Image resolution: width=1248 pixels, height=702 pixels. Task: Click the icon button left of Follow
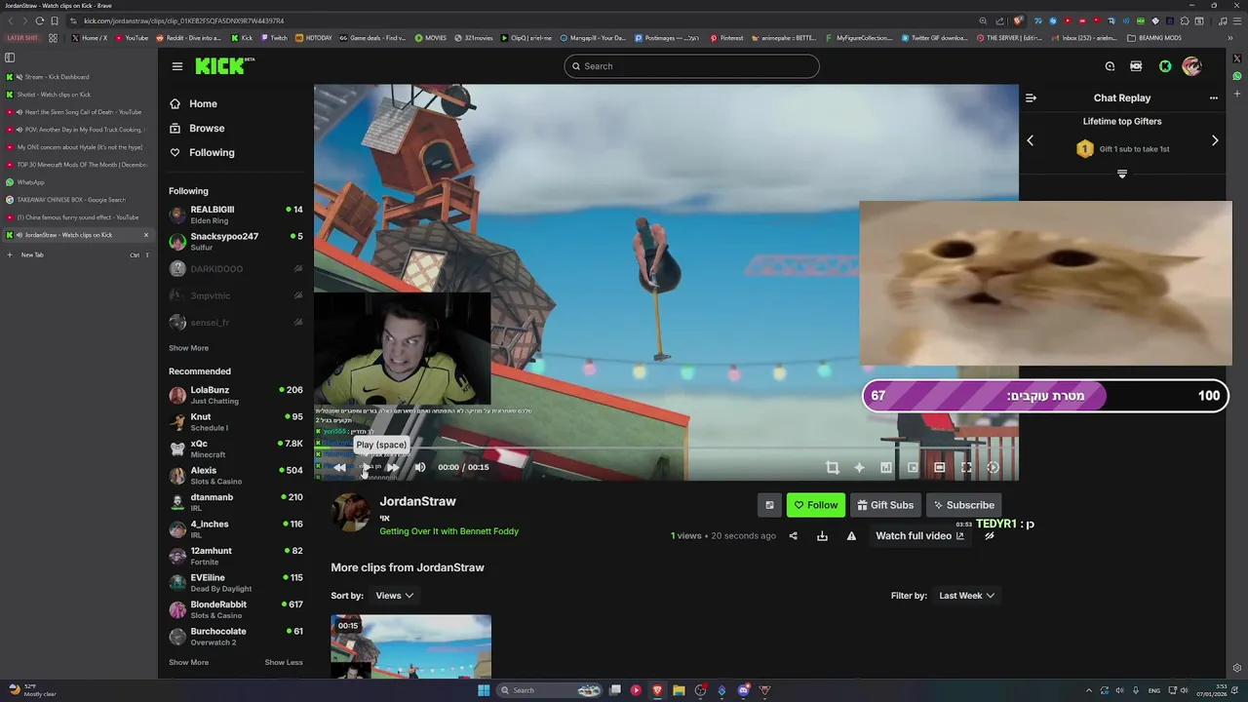[x=769, y=505]
